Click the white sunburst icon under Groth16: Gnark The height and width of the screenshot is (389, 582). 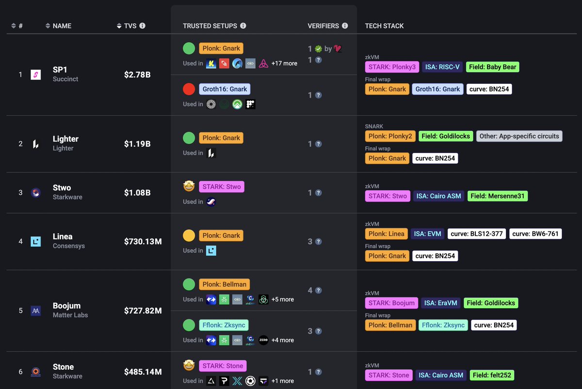pos(211,104)
